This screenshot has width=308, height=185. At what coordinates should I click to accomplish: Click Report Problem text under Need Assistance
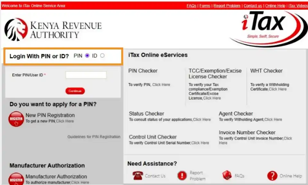[x=198, y=176]
